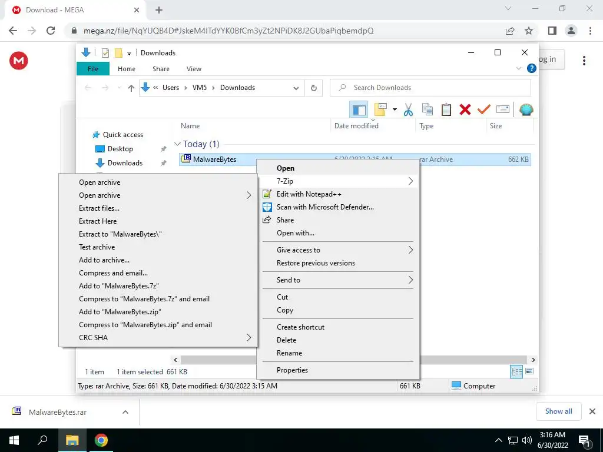Open Properties from context menu
The image size is (603, 452).
(292, 370)
